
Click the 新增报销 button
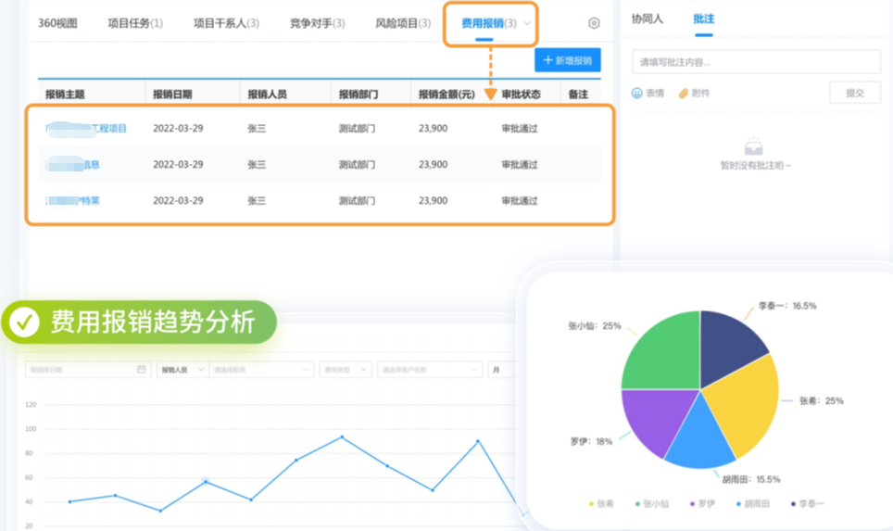pyautogui.click(x=567, y=60)
